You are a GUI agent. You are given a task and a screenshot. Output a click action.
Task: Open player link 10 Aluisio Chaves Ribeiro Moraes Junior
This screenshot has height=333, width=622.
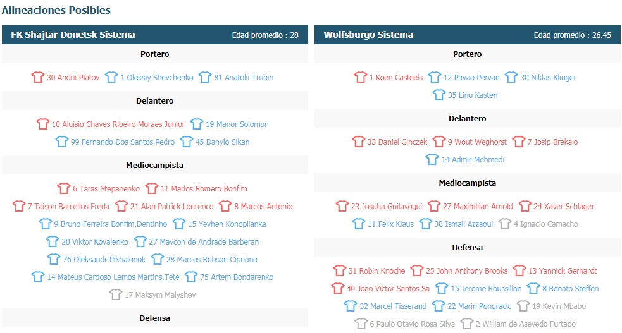[x=118, y=124]
